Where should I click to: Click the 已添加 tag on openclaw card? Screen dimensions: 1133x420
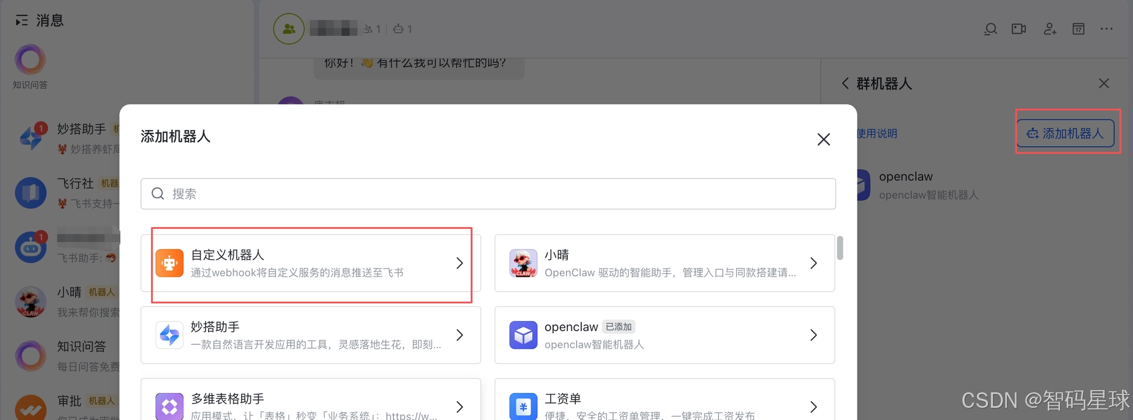(619, 327)
